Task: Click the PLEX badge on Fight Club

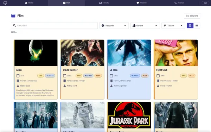Action: 192,76
